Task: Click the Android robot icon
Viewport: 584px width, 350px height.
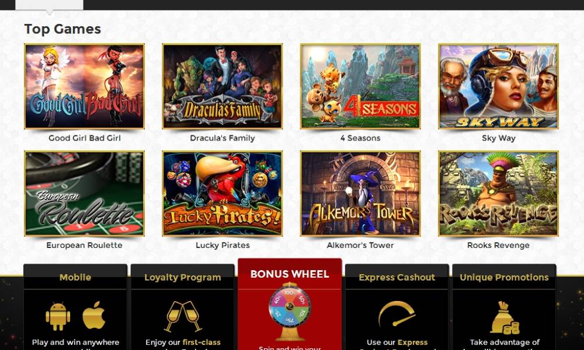Action: [58, 317]
